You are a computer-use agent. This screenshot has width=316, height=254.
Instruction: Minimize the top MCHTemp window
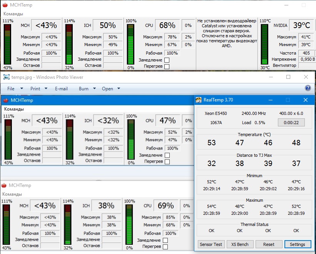coord(286,5)
